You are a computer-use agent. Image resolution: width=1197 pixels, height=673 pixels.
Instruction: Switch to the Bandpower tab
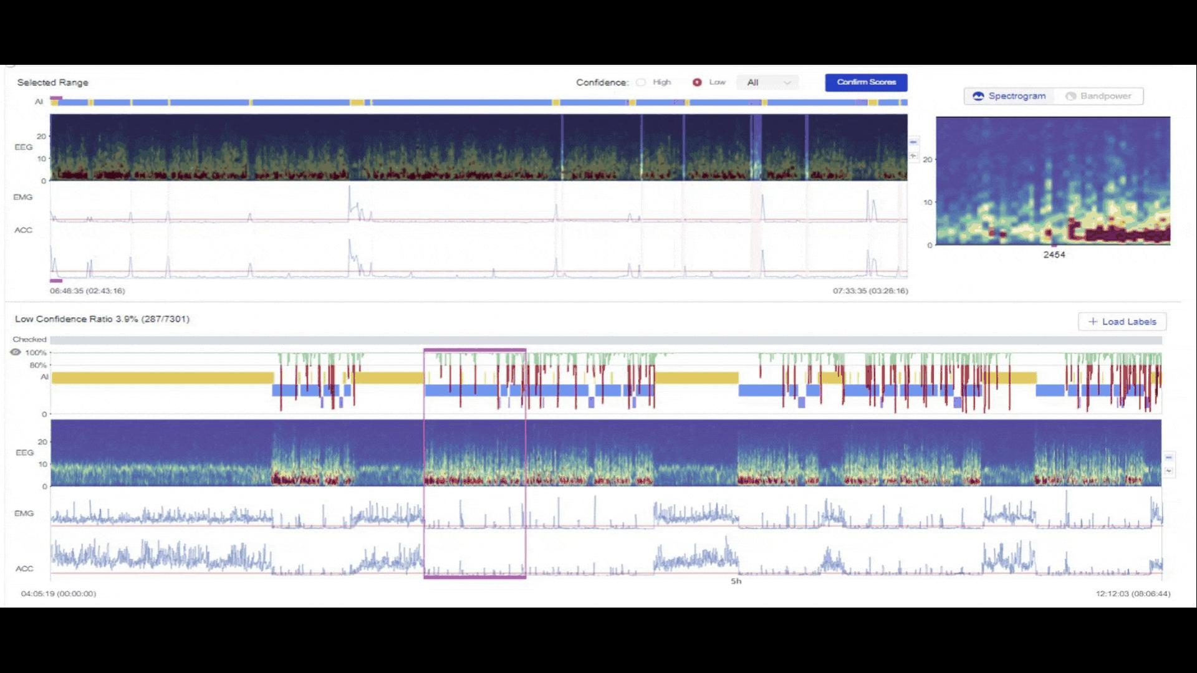(x=1098, y=96)
